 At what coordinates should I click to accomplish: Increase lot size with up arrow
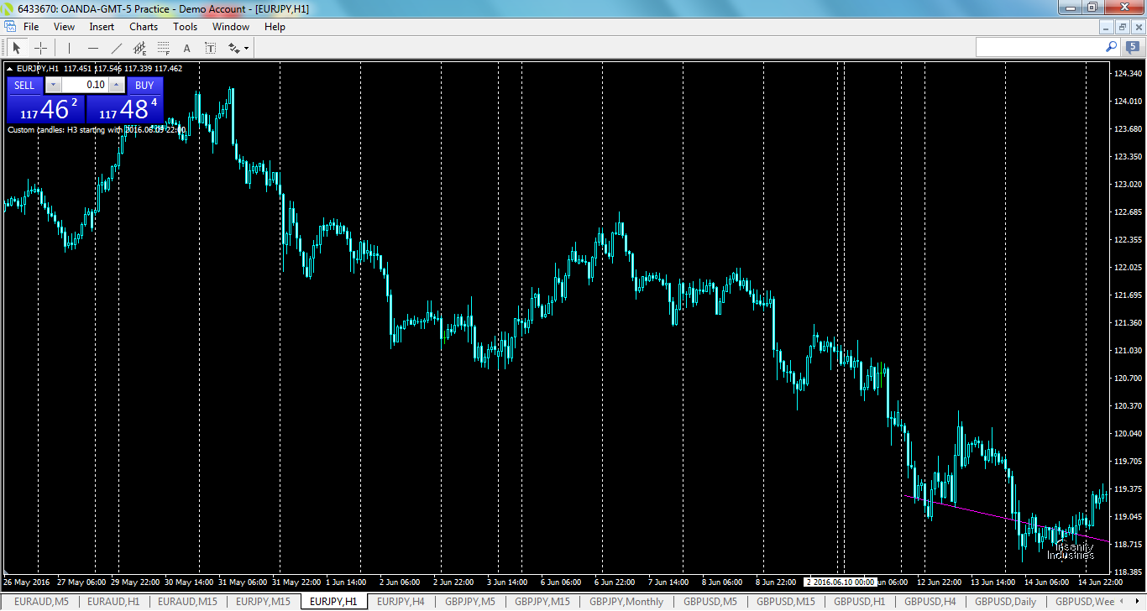[x=118, y=85]
